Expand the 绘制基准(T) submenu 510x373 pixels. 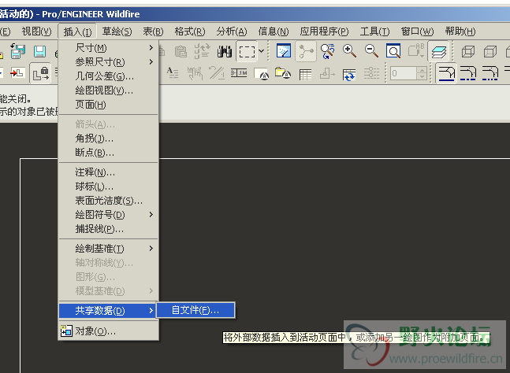[109, 249]
